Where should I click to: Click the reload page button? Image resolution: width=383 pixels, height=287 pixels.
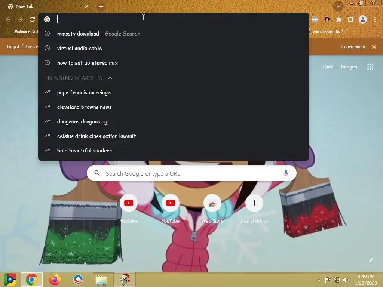32,19
